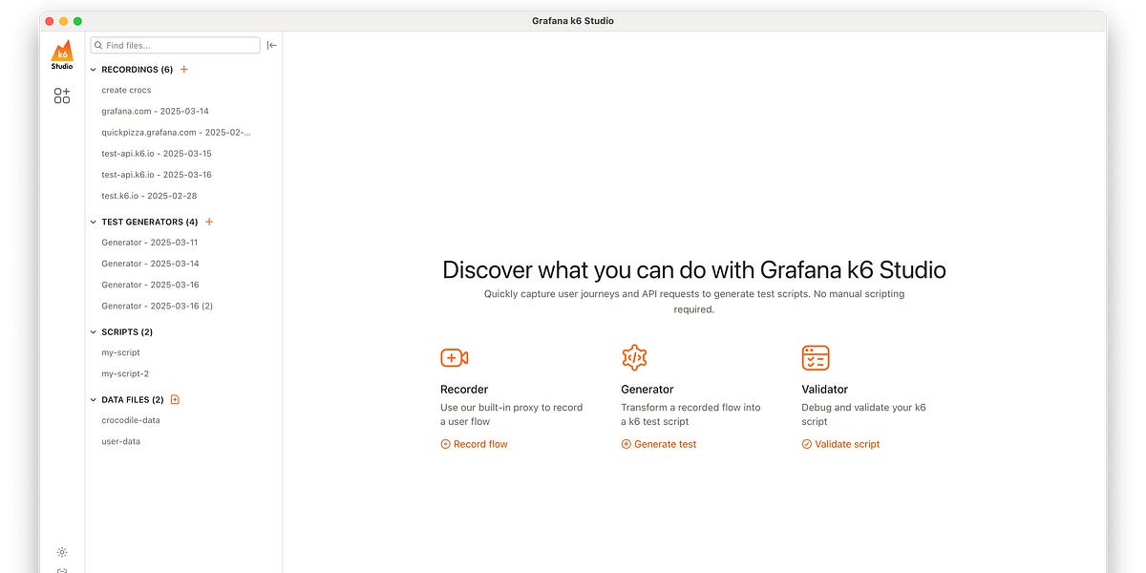Add new test generator with plus icon
The width and height of the screenshot is (1146, 573).
209,222
